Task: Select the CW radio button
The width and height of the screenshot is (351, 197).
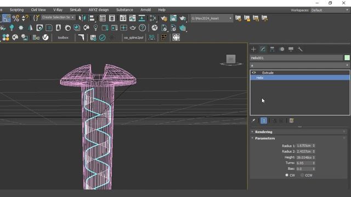Action: [x=287, y=175]
